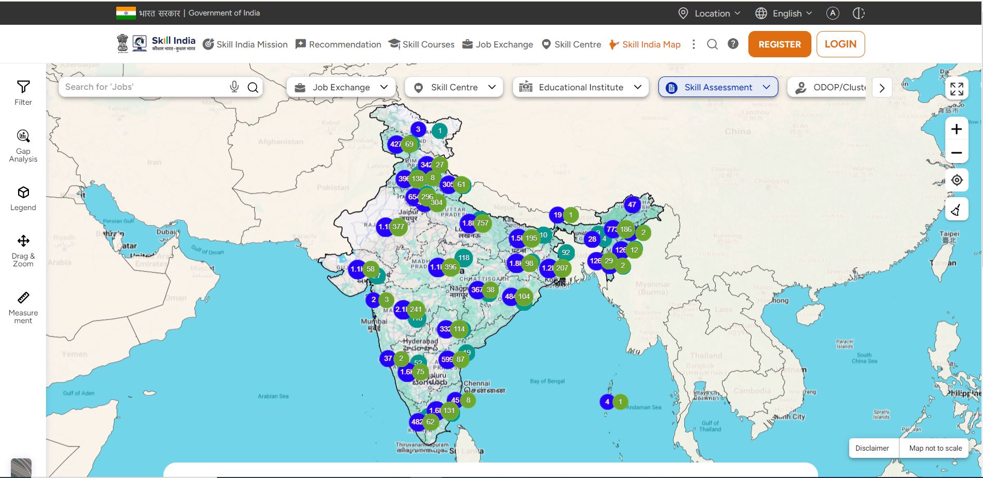This screenshot has height=478, width=983.
Task: Click the green 62 cluster in Kerala
Action: click(x=430, y=422)
